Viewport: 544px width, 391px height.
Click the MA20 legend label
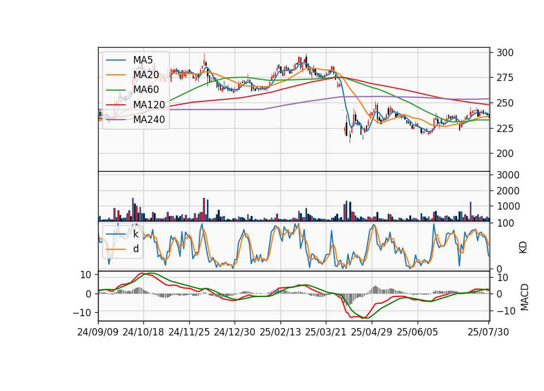[x=146, y=75]
